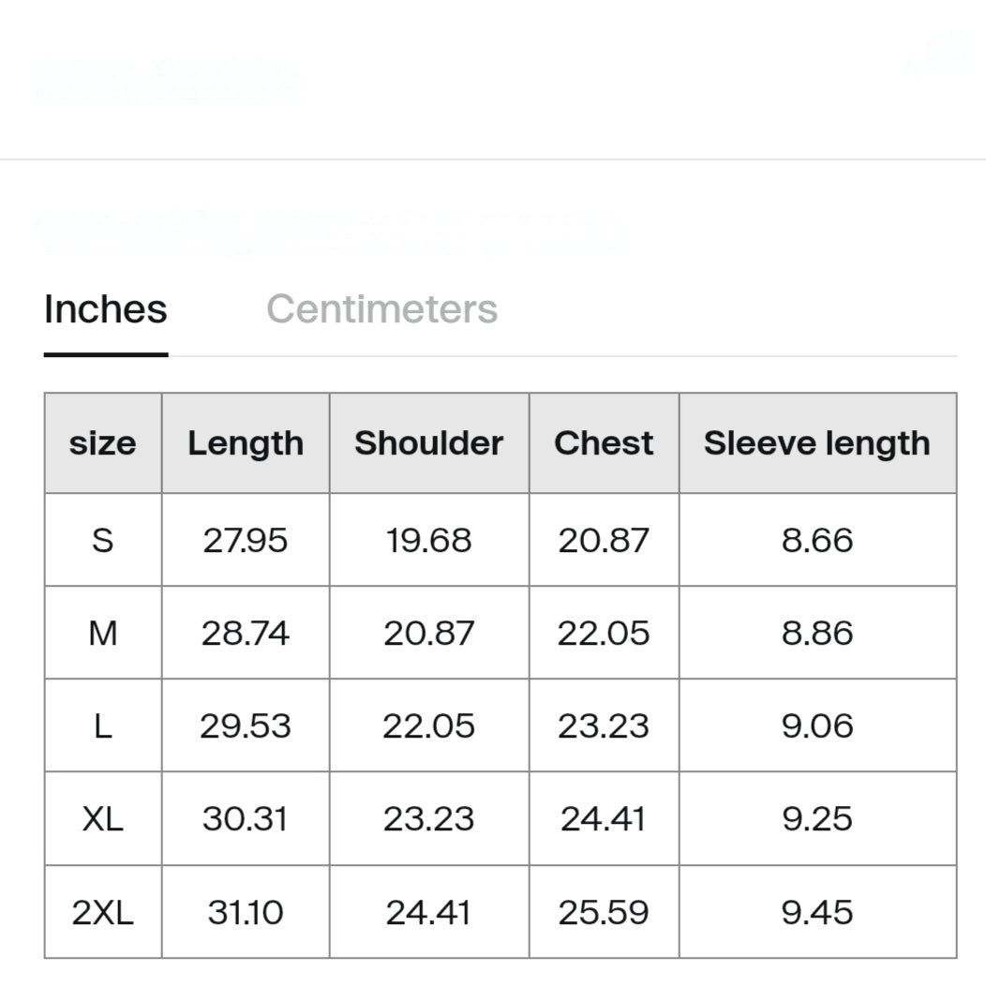The width and height of the screenshot is (986, 986).
Task: Click the 19.68 shoulder cell
Action: (x=429, y=540)
